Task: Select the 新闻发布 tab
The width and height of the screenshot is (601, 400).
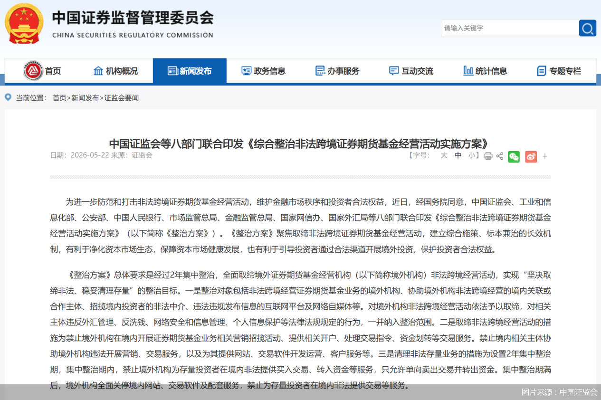Action: pyautogui.click(x=190, y=71)
